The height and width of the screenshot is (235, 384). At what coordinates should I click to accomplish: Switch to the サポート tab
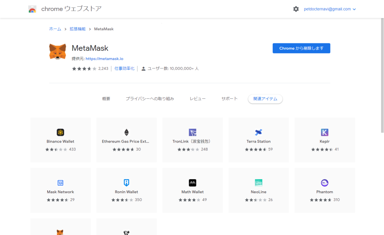[x=229, y=99]
